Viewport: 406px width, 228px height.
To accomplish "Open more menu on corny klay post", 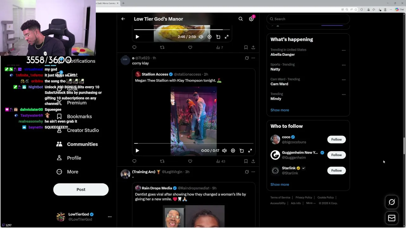I will coord(253,58).
